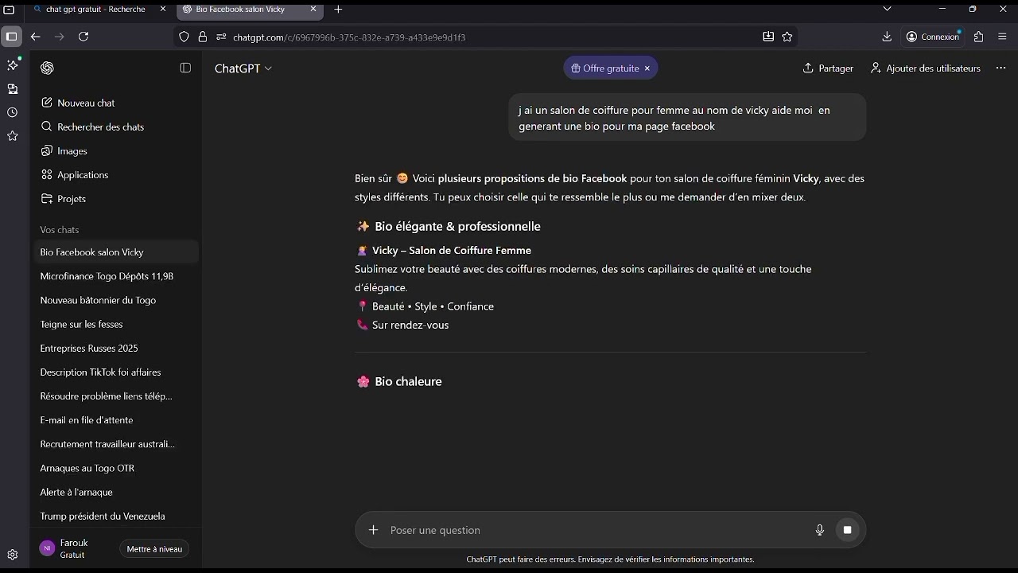Bookmark this page with star icon
This screenshot has height=573, width=1018.
pyautogui.click(x=787, y=37)
